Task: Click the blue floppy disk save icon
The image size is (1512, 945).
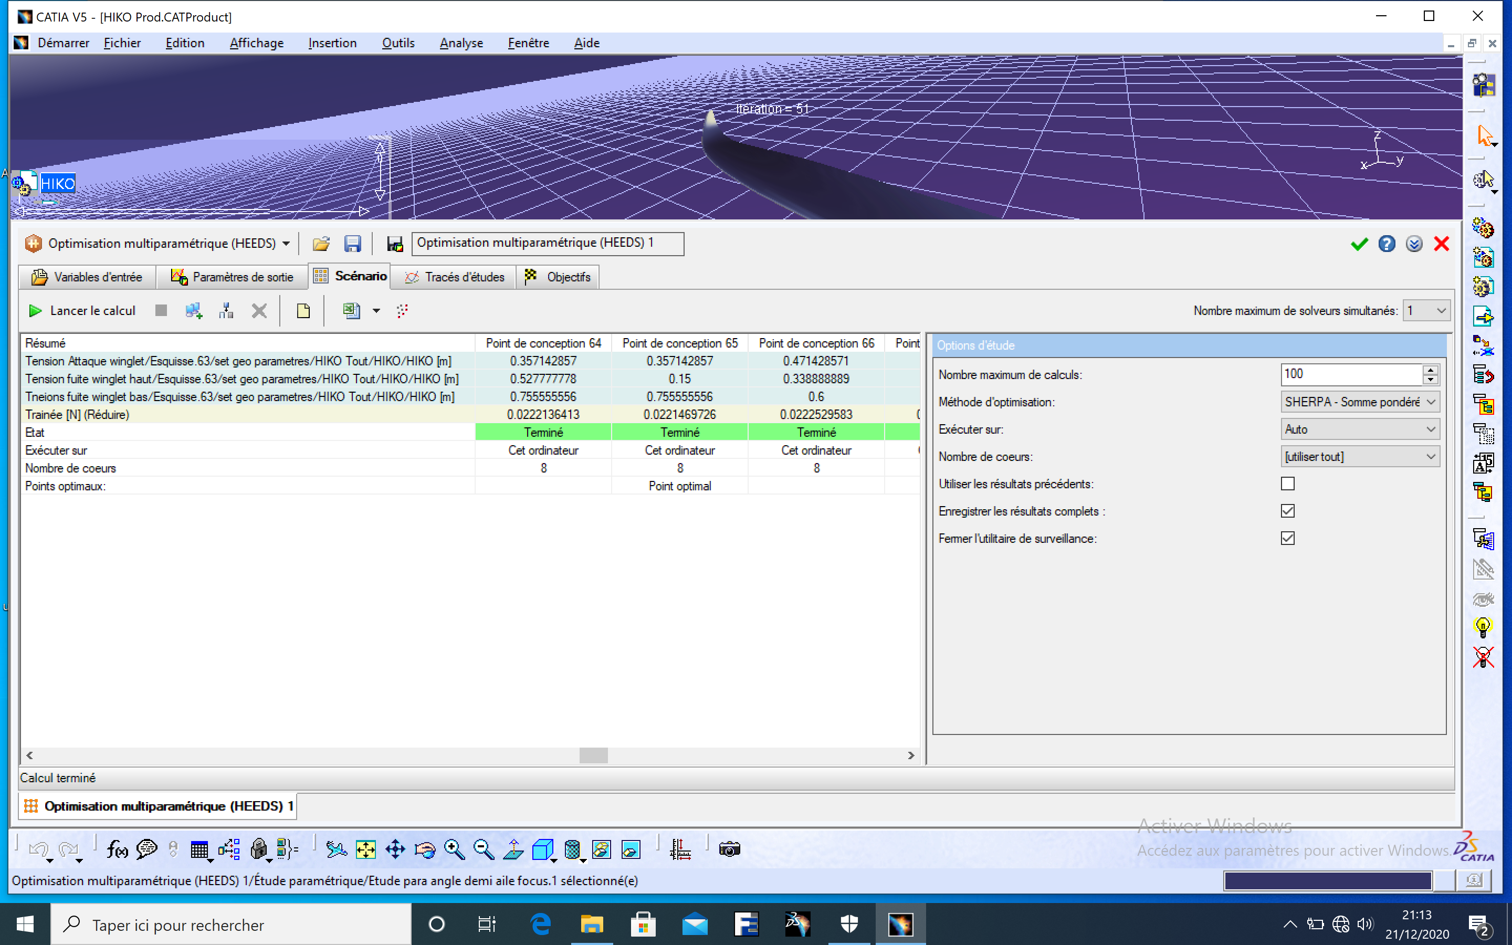Action: (x=352, y=244)
